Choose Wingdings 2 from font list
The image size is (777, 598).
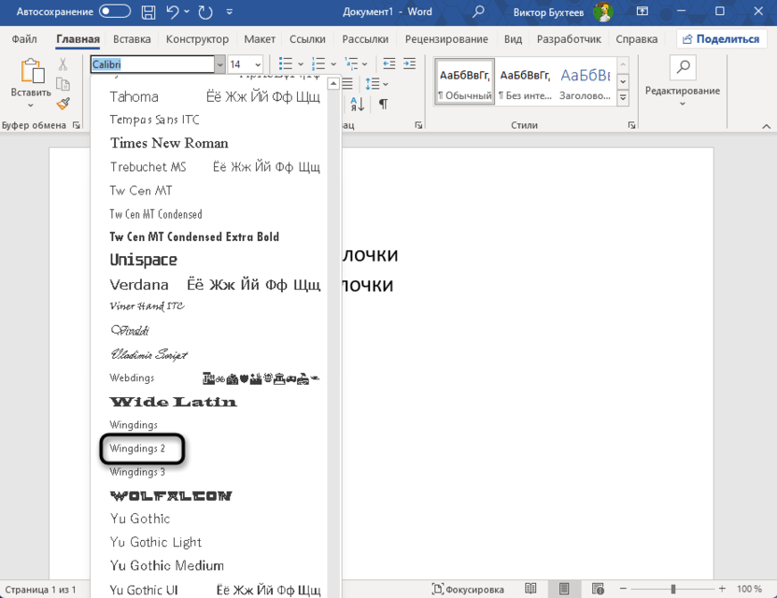click(138, 448)
